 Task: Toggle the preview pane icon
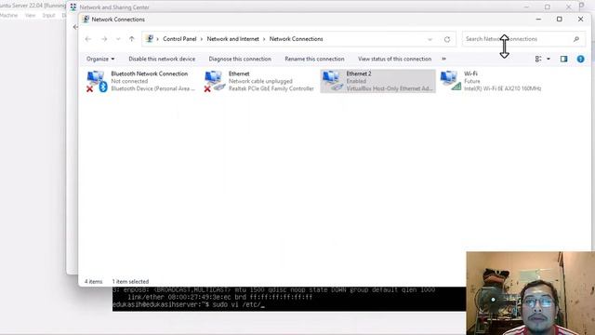point(564,59)
